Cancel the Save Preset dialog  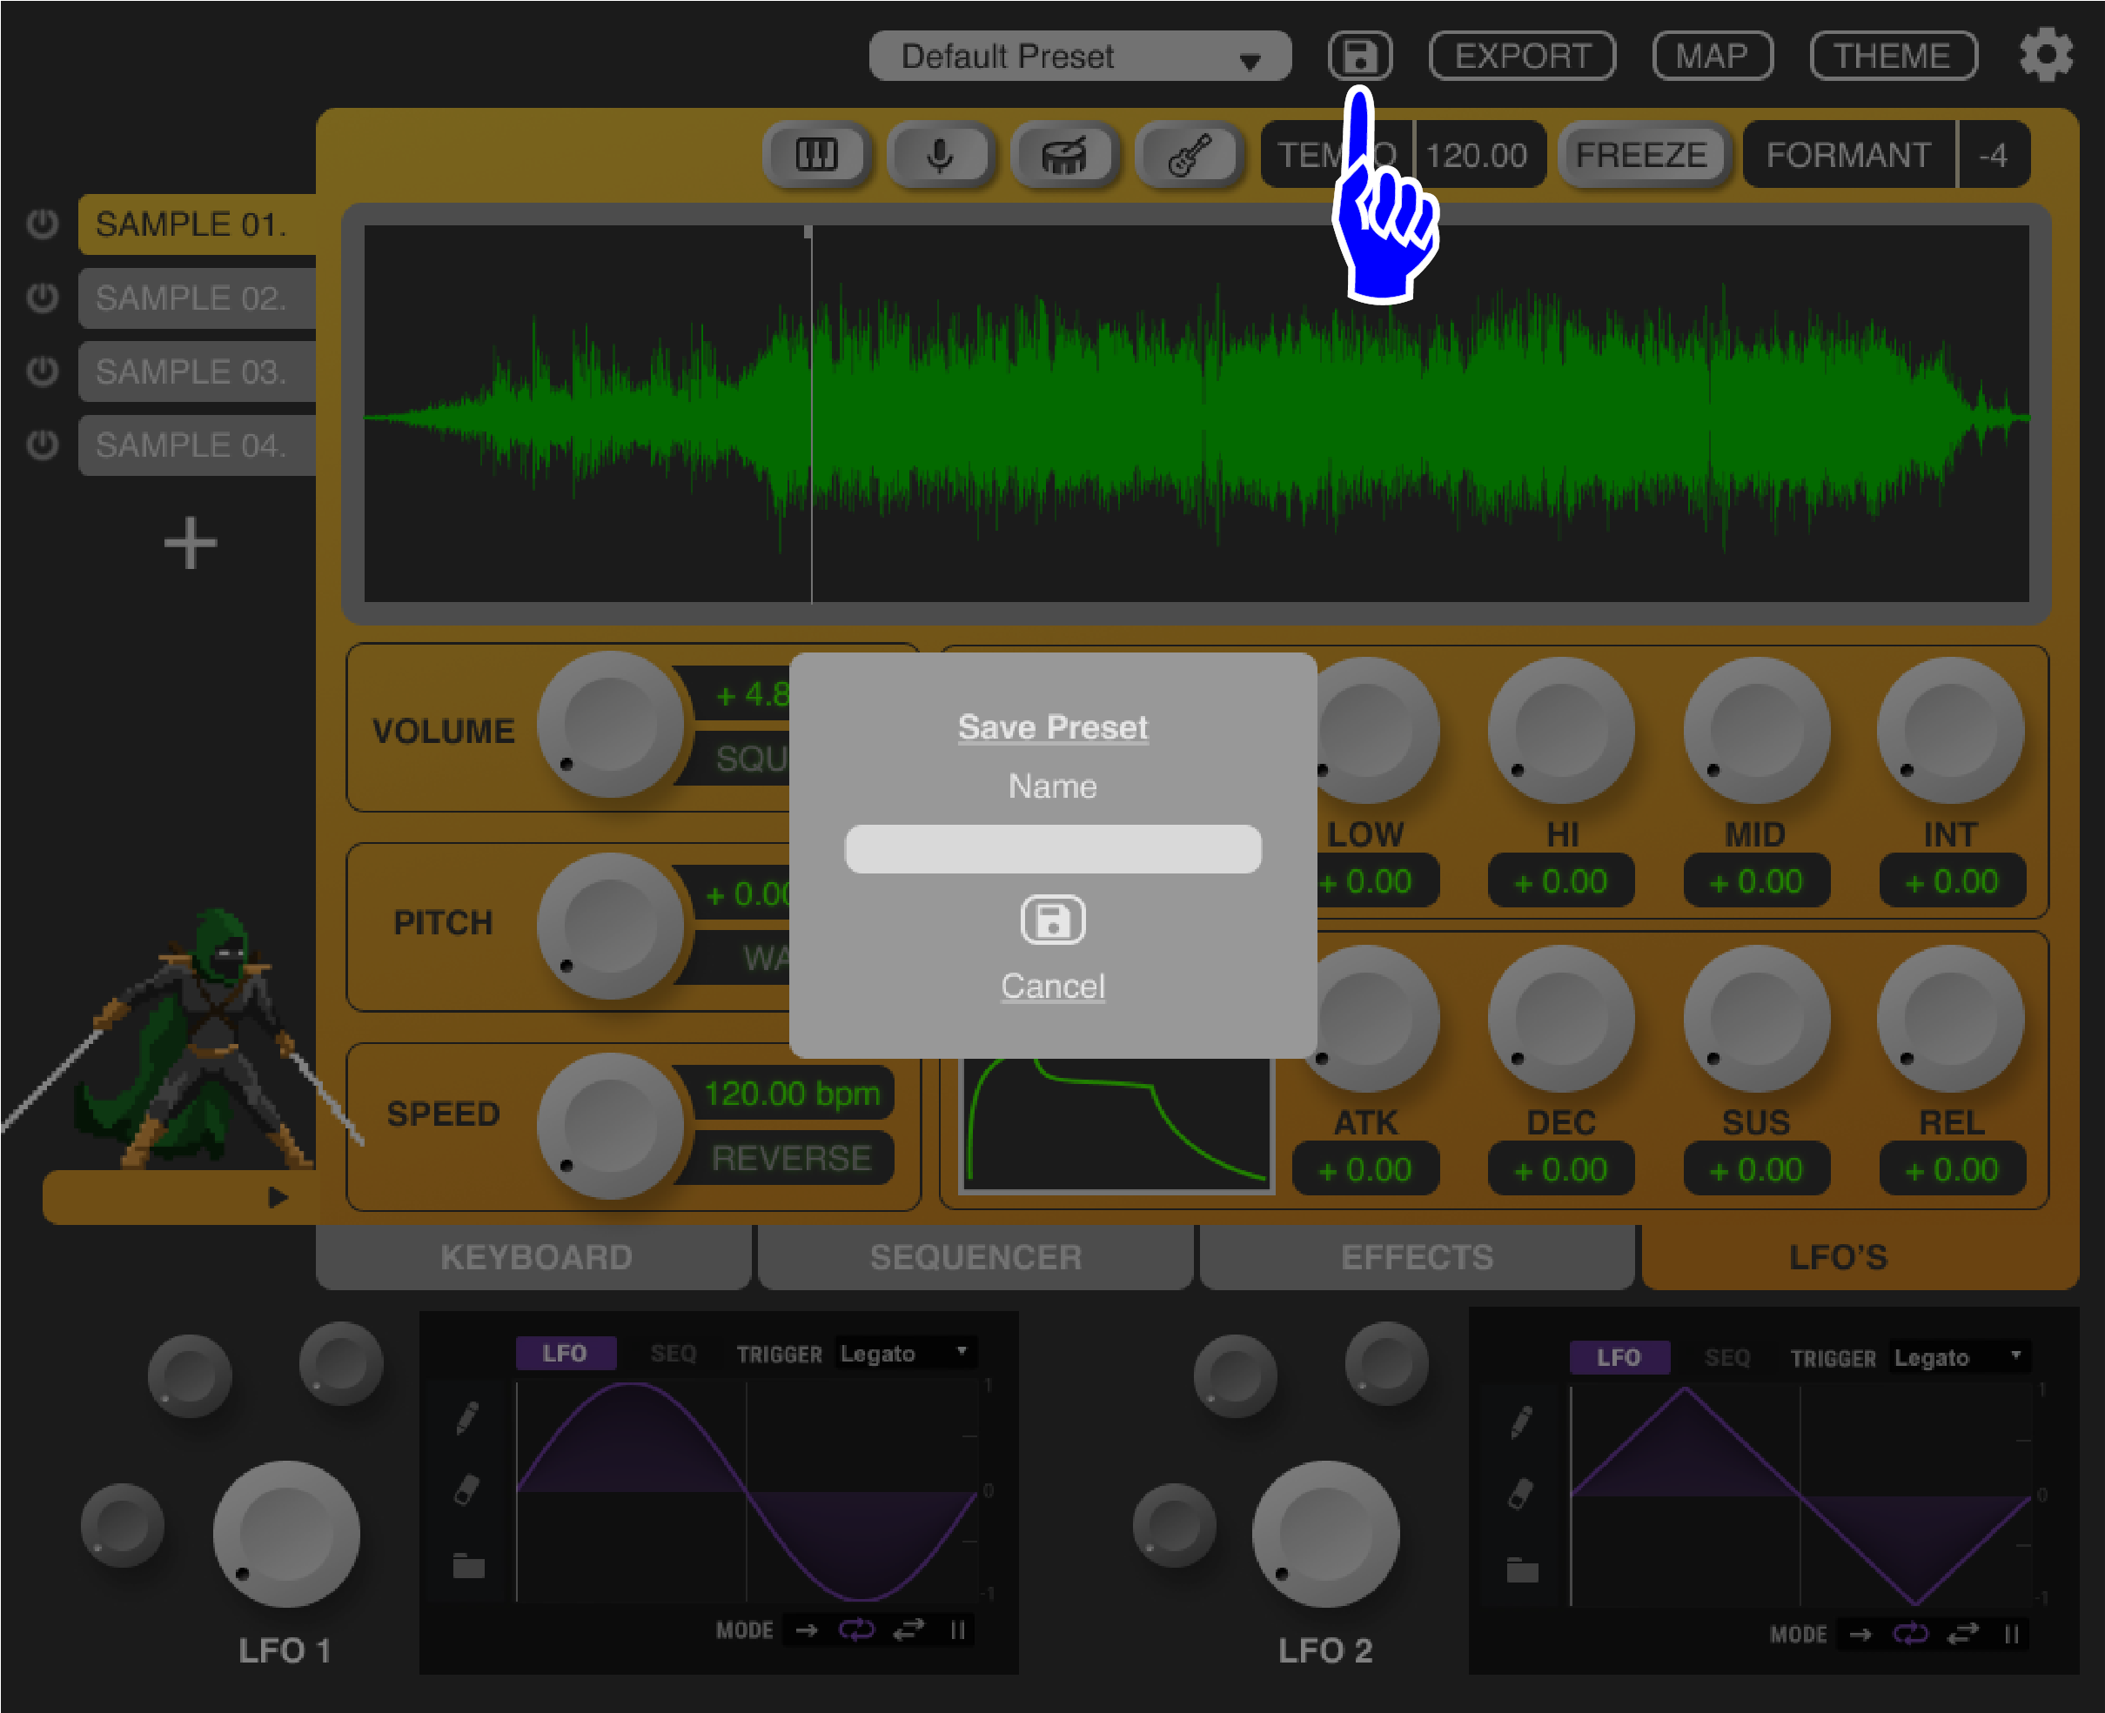click(1052, 985)
